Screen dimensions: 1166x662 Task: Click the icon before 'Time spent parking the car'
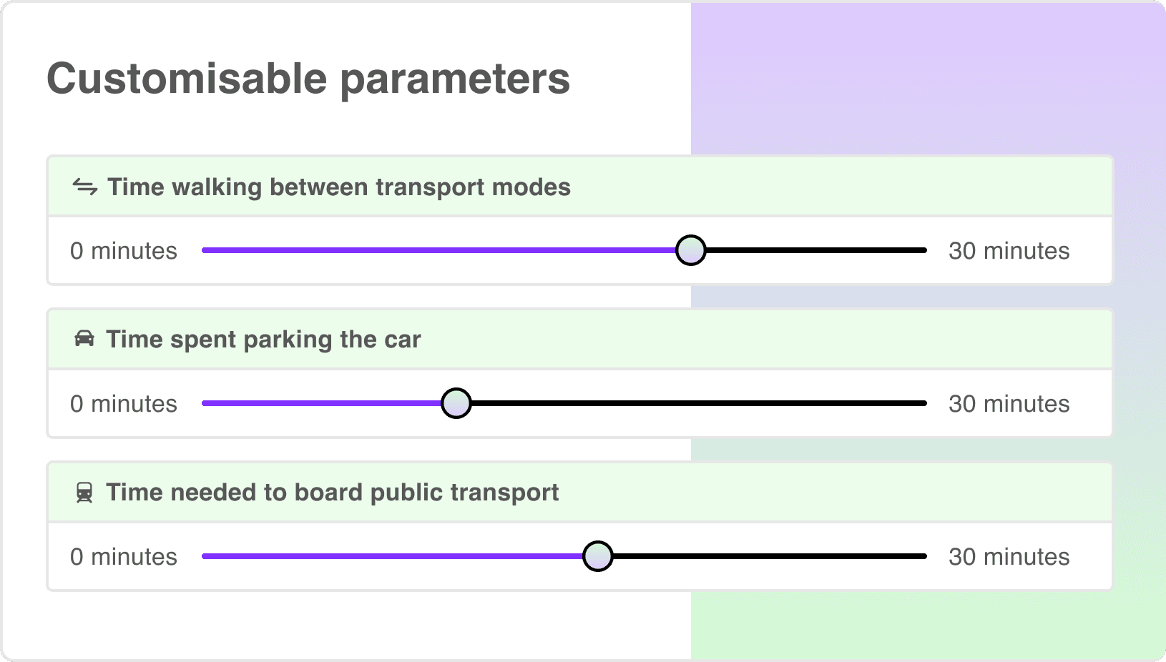coord(85,339)
